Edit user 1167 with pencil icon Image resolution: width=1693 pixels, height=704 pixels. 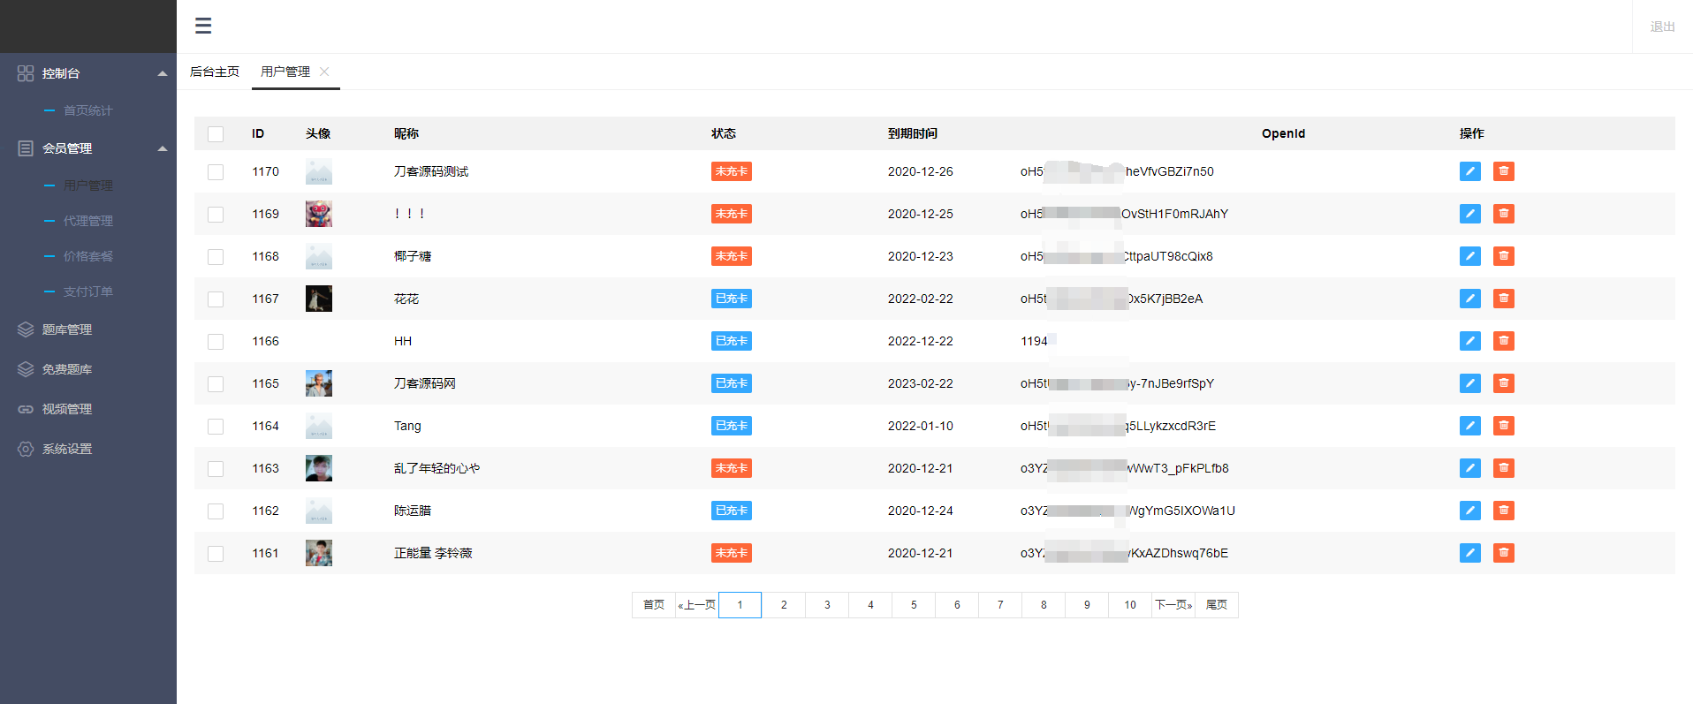pos(1470,299)
